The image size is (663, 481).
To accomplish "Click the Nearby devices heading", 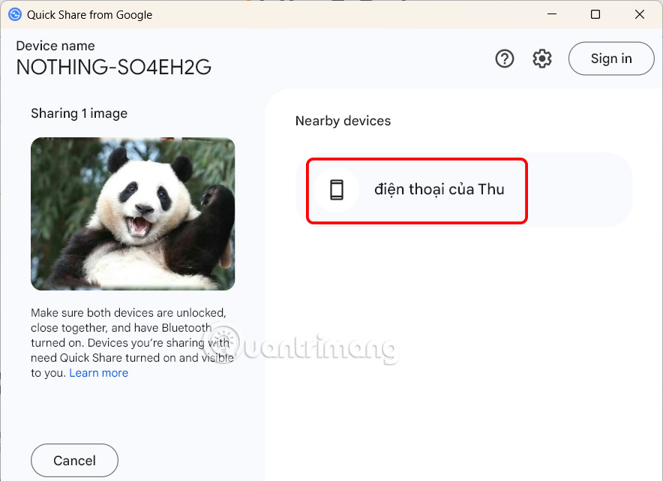I will point(343,121).
